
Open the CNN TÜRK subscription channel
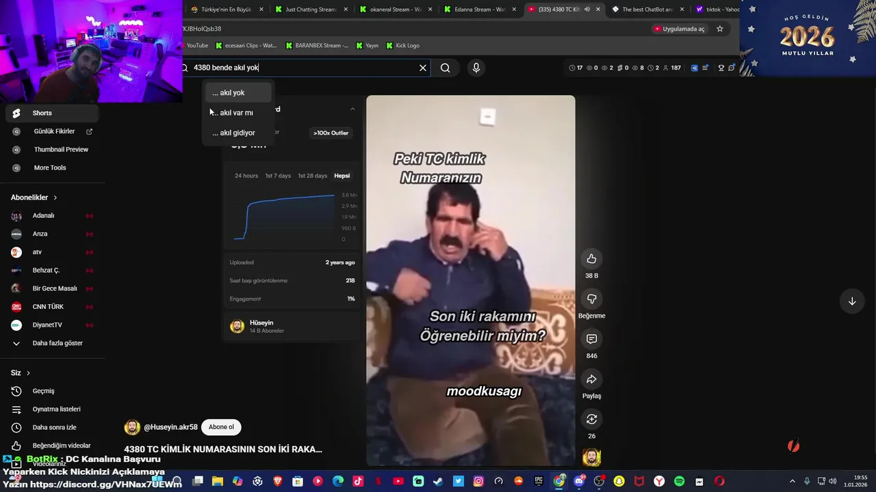pyautogui.click(x=52, y=307)
